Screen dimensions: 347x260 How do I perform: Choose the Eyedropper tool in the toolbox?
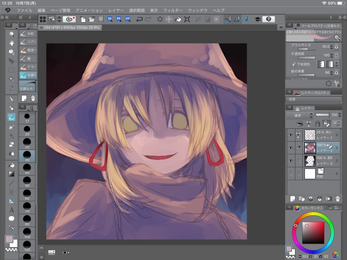tap(12, 88)
